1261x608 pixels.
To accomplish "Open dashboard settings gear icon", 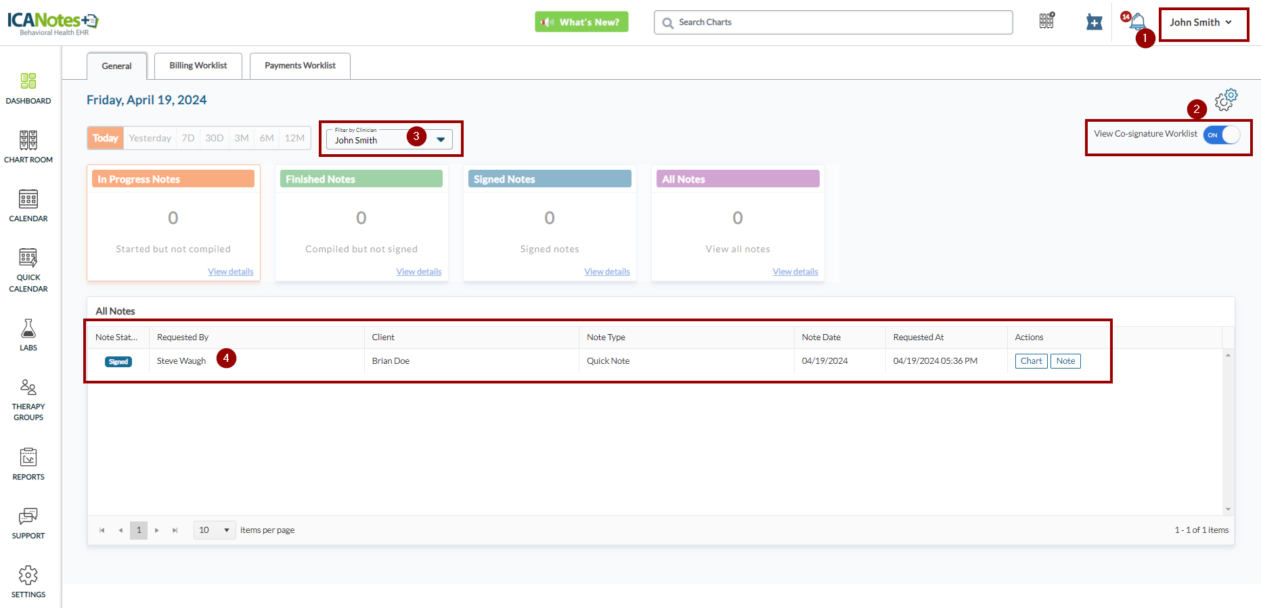I will tap(1226, 100).
